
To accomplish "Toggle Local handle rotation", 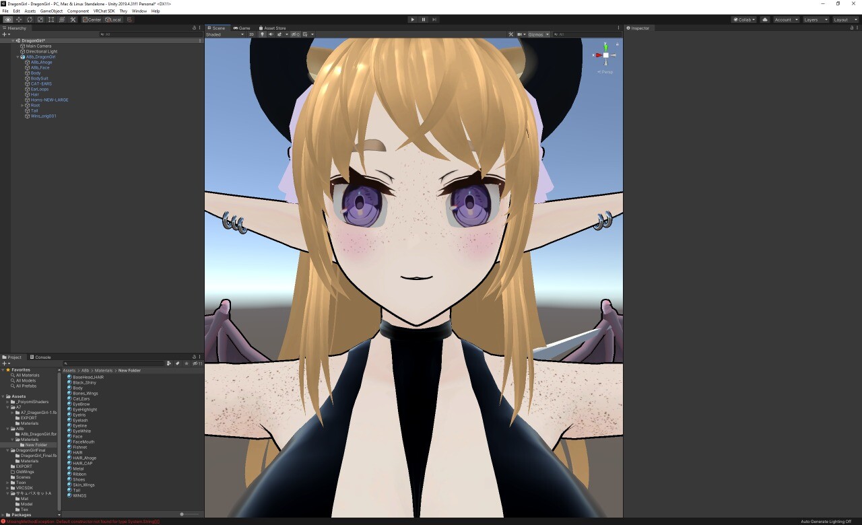I will coord(114,20).
